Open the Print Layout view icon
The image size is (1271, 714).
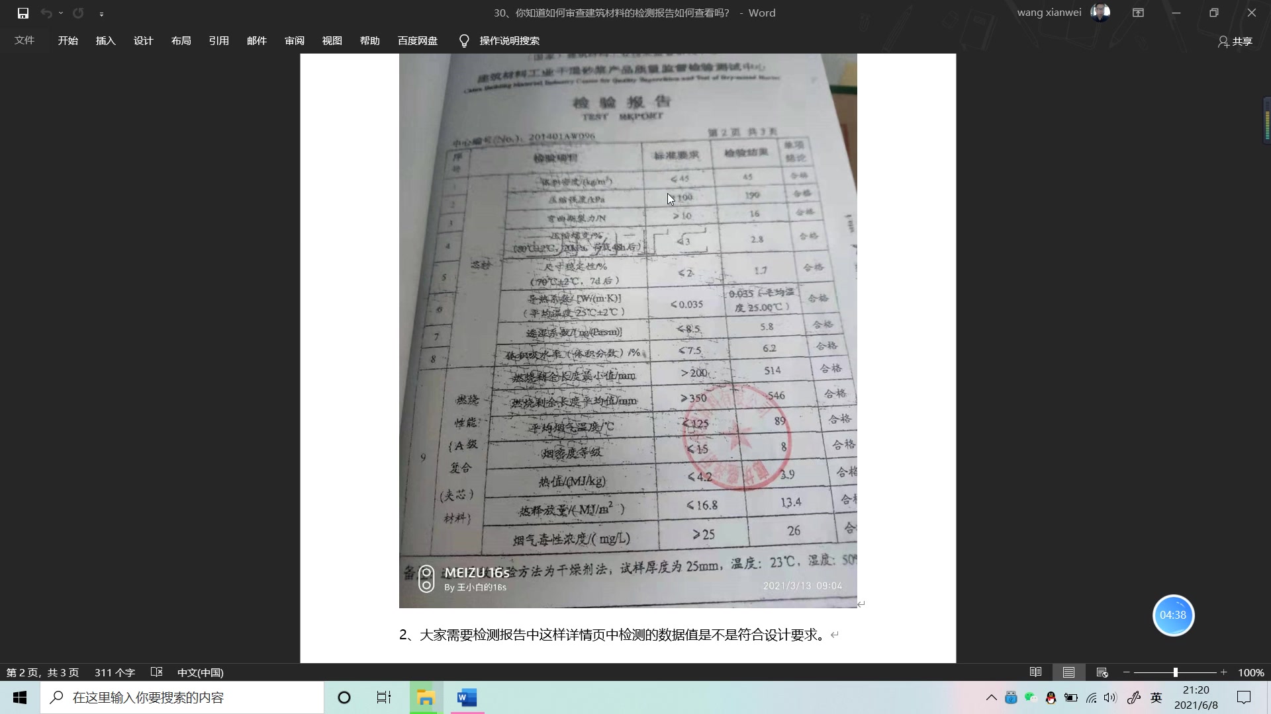pyautogui.click(x=1068, y=672)
